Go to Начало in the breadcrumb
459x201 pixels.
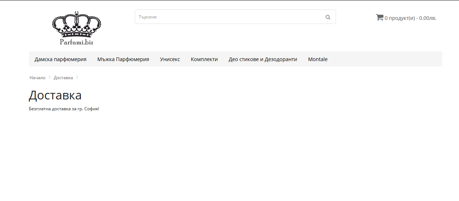pyautogui.click(x=37, y=78)
